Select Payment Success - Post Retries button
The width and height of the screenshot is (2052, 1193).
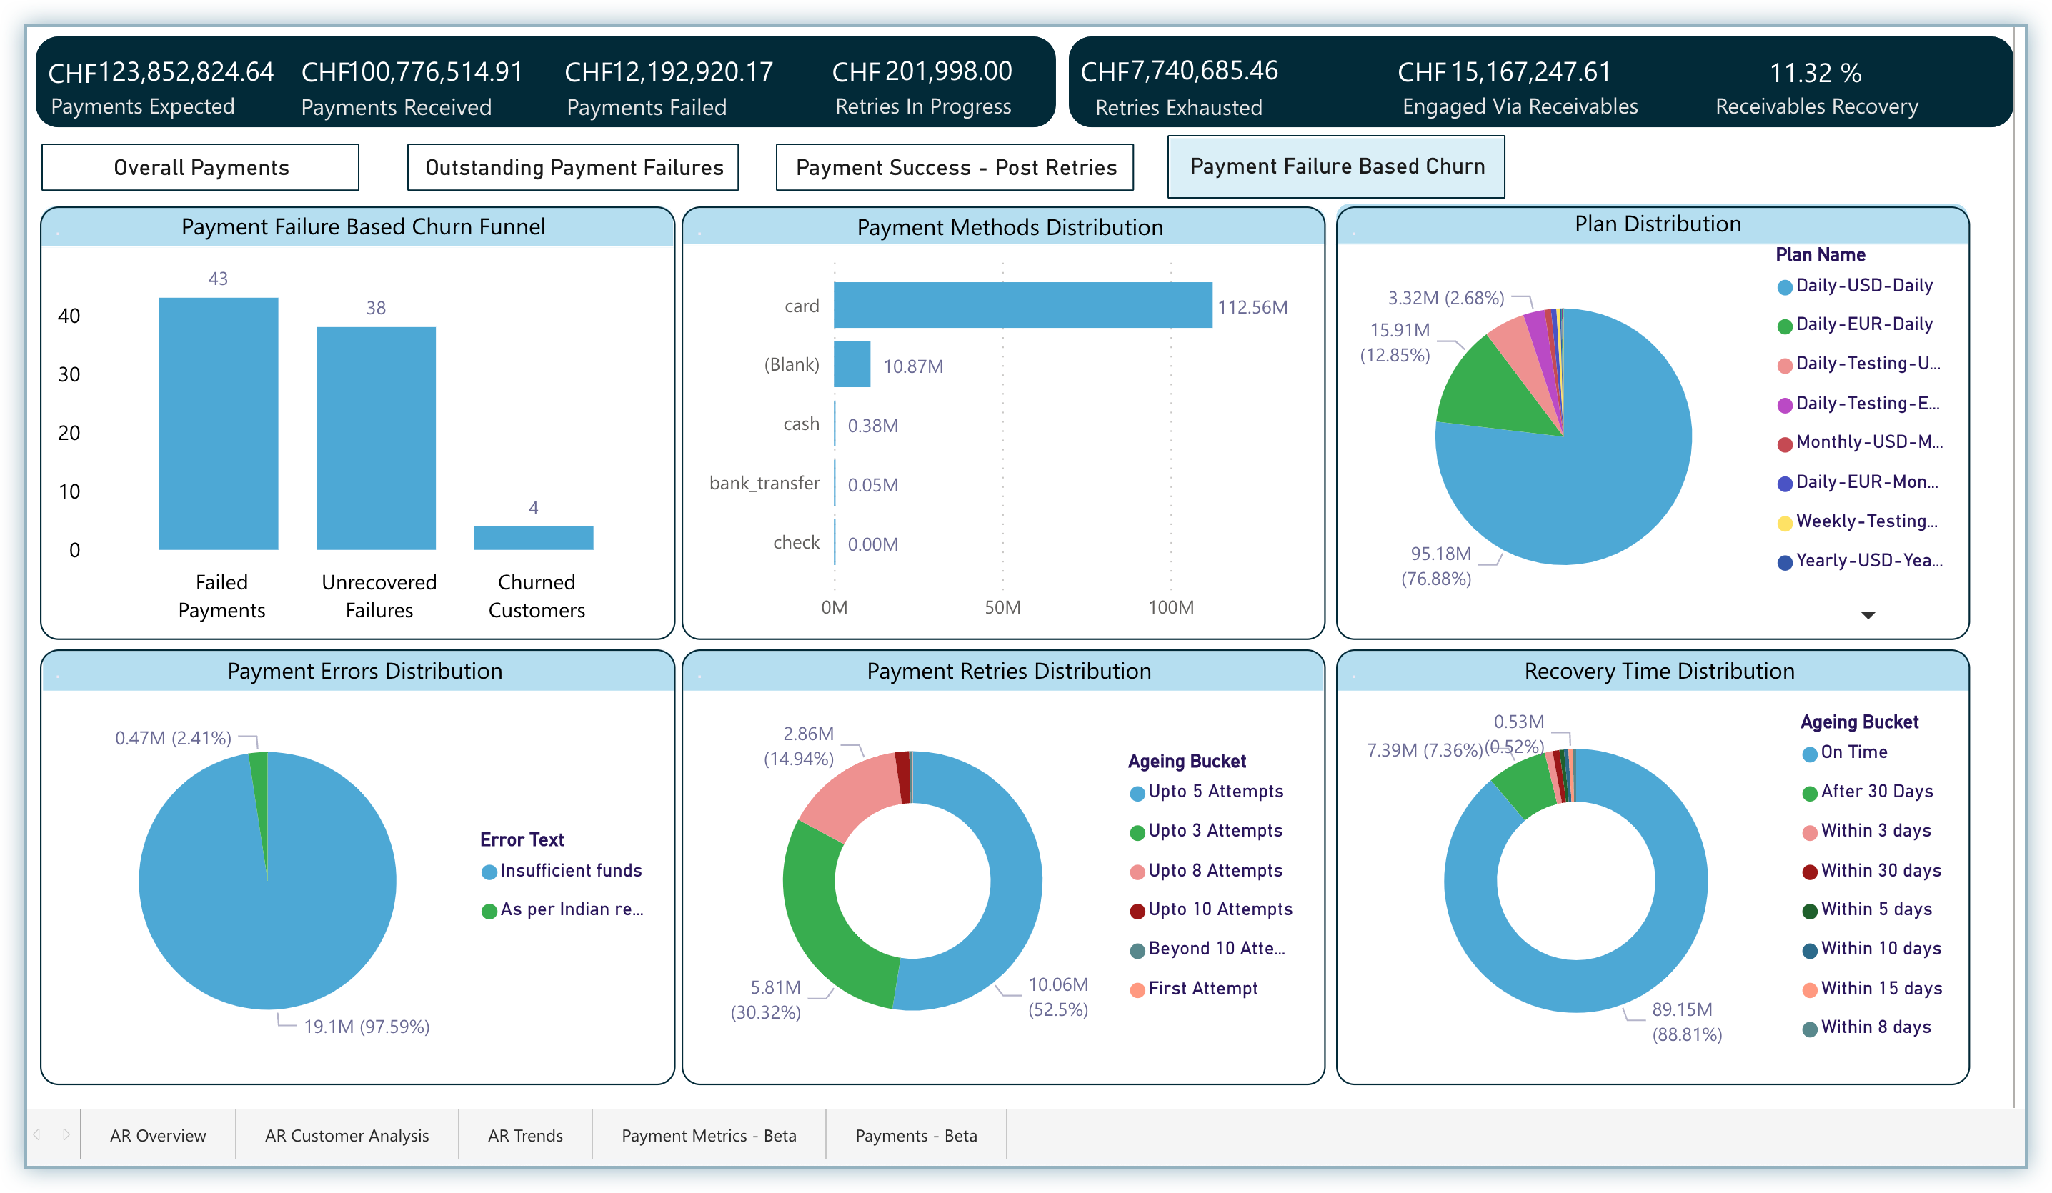[x=955, y=167]
